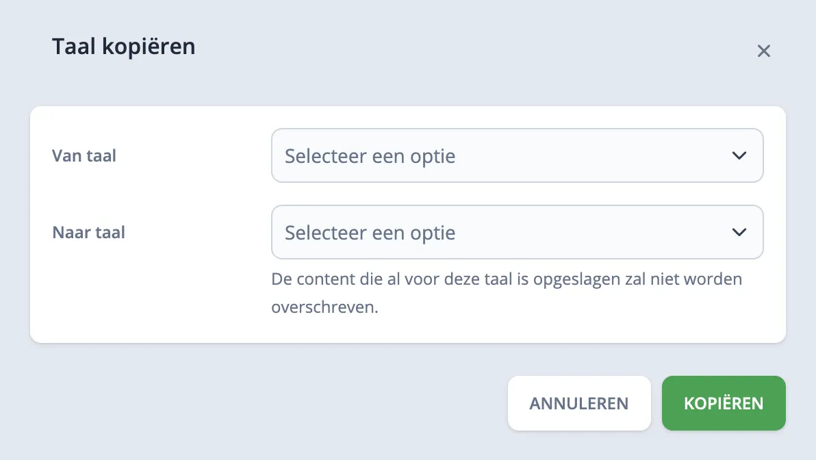Click the downward arrow in the first selector

[x=739, y=155]
